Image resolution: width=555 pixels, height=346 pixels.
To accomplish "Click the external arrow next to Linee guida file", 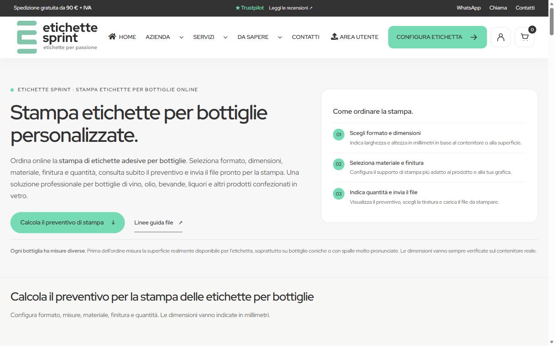I will click(x=180, y=223).
